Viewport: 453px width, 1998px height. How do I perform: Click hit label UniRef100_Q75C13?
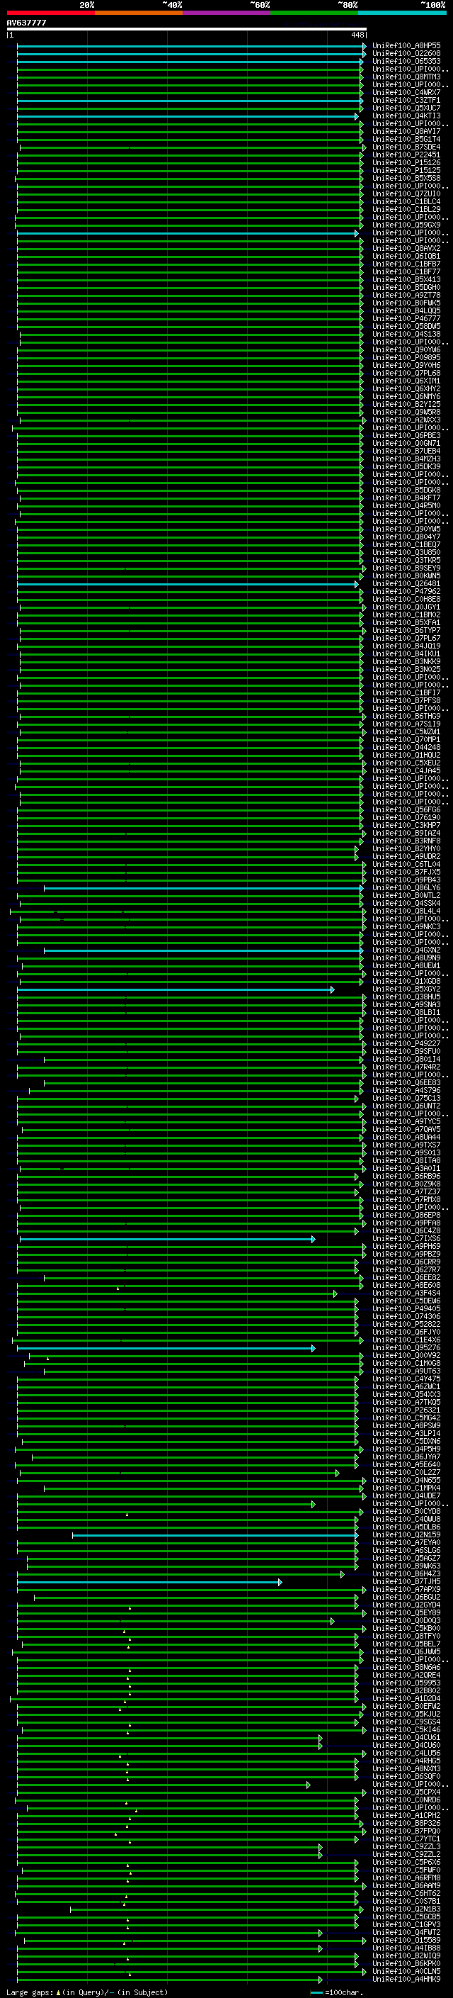tap(406, 1097)
